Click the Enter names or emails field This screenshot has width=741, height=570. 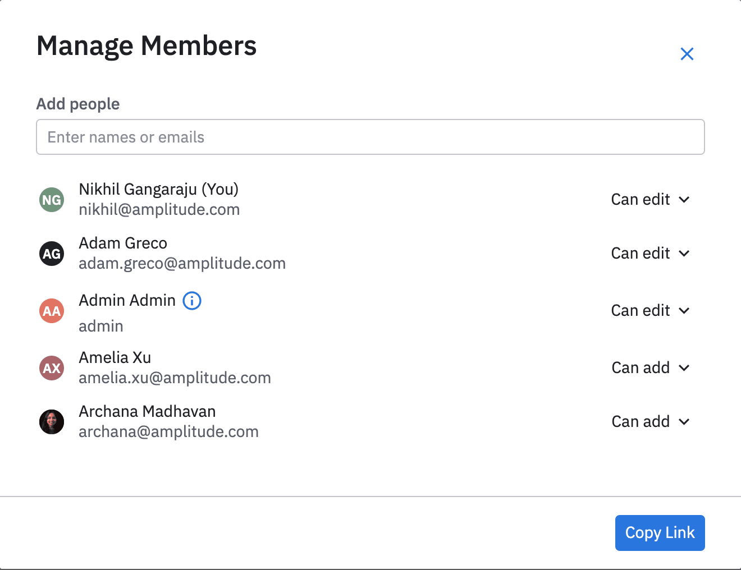coord(370,137)
